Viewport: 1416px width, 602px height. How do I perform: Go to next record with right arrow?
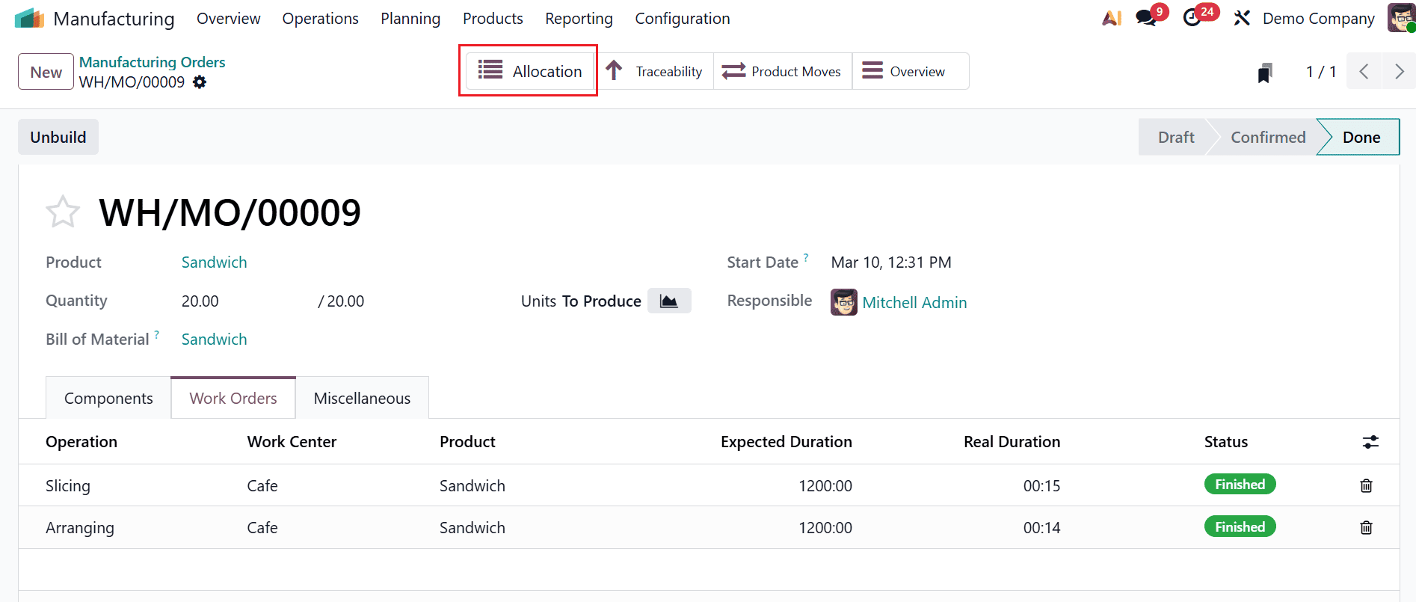(1399, 72)
